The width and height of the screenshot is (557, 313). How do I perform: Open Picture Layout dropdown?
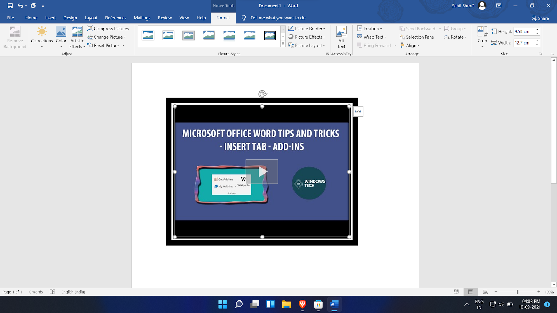[x=307, y=45]
